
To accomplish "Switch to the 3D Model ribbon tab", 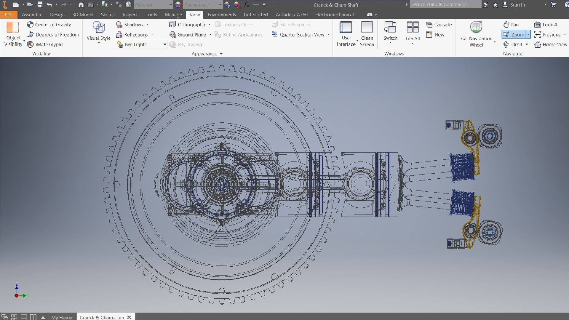I will pyautogui.click(x=83, y=15).
